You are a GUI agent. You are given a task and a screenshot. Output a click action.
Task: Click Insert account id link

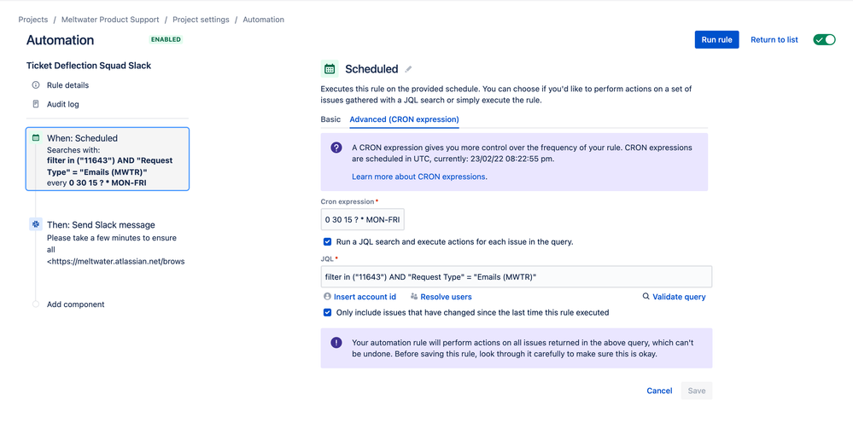pyautogui.click(x=365, y=297)
